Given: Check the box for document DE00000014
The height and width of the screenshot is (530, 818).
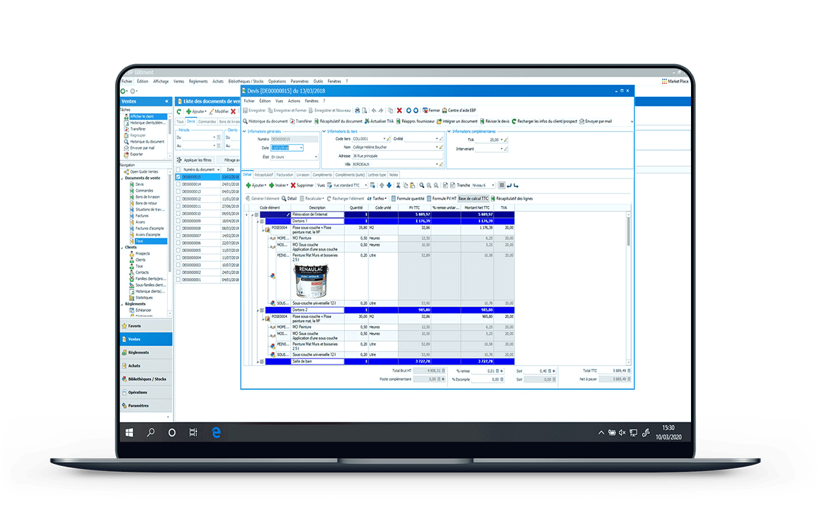Looking at the screenshot, I should 179,185.
